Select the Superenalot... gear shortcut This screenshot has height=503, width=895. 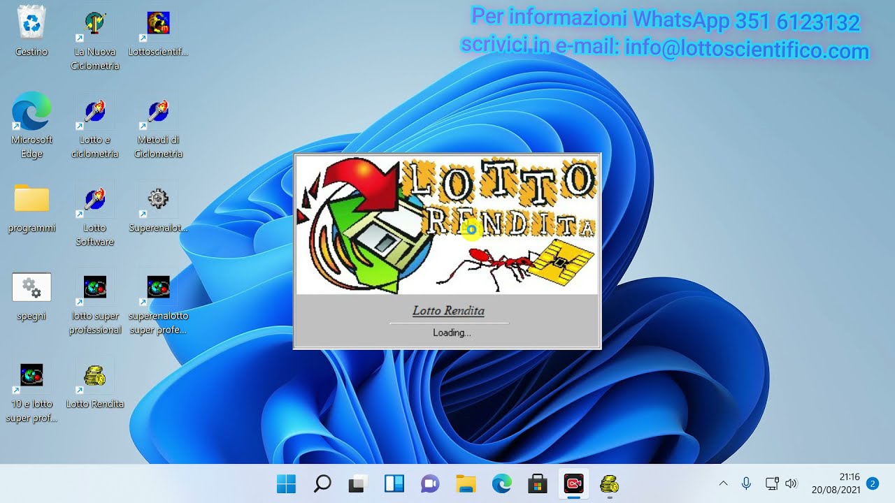(159, 208)
